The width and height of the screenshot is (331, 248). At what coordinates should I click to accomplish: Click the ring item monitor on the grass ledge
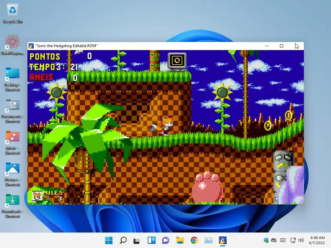coord(177,61)
